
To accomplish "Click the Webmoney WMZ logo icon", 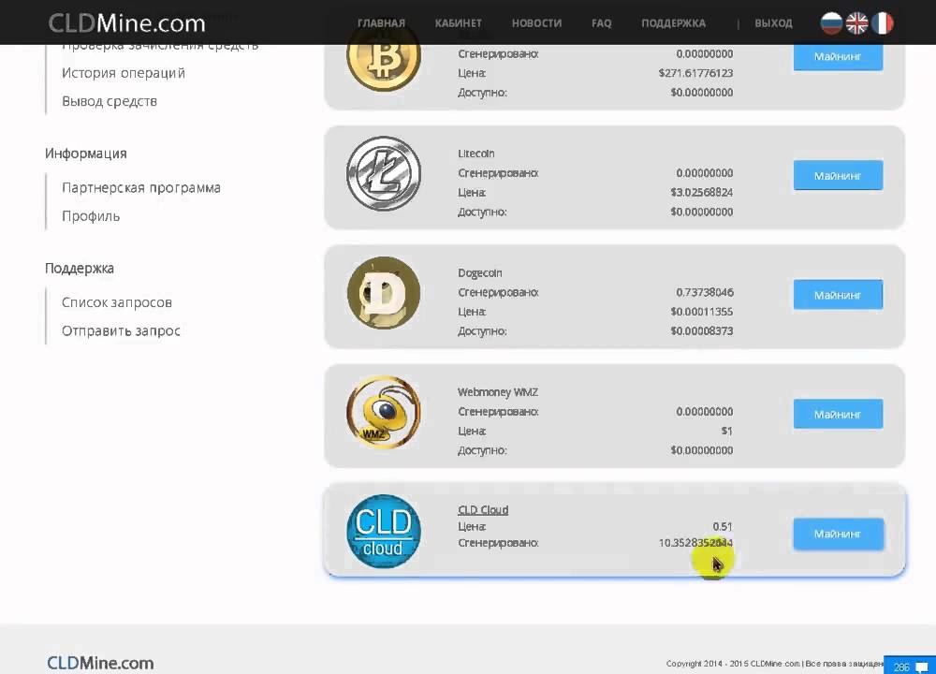I will (x=384, y=413).
